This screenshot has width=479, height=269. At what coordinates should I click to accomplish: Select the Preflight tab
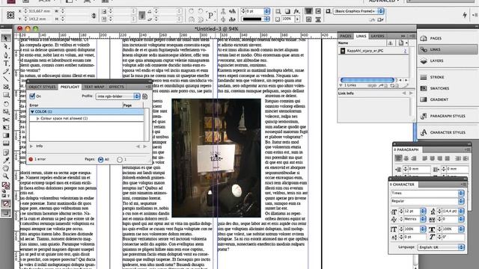pyautogui.click(x=70, y=87)
